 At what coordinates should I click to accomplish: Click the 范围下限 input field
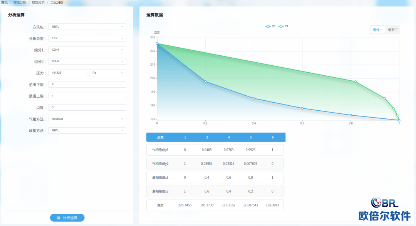(87, 85)
